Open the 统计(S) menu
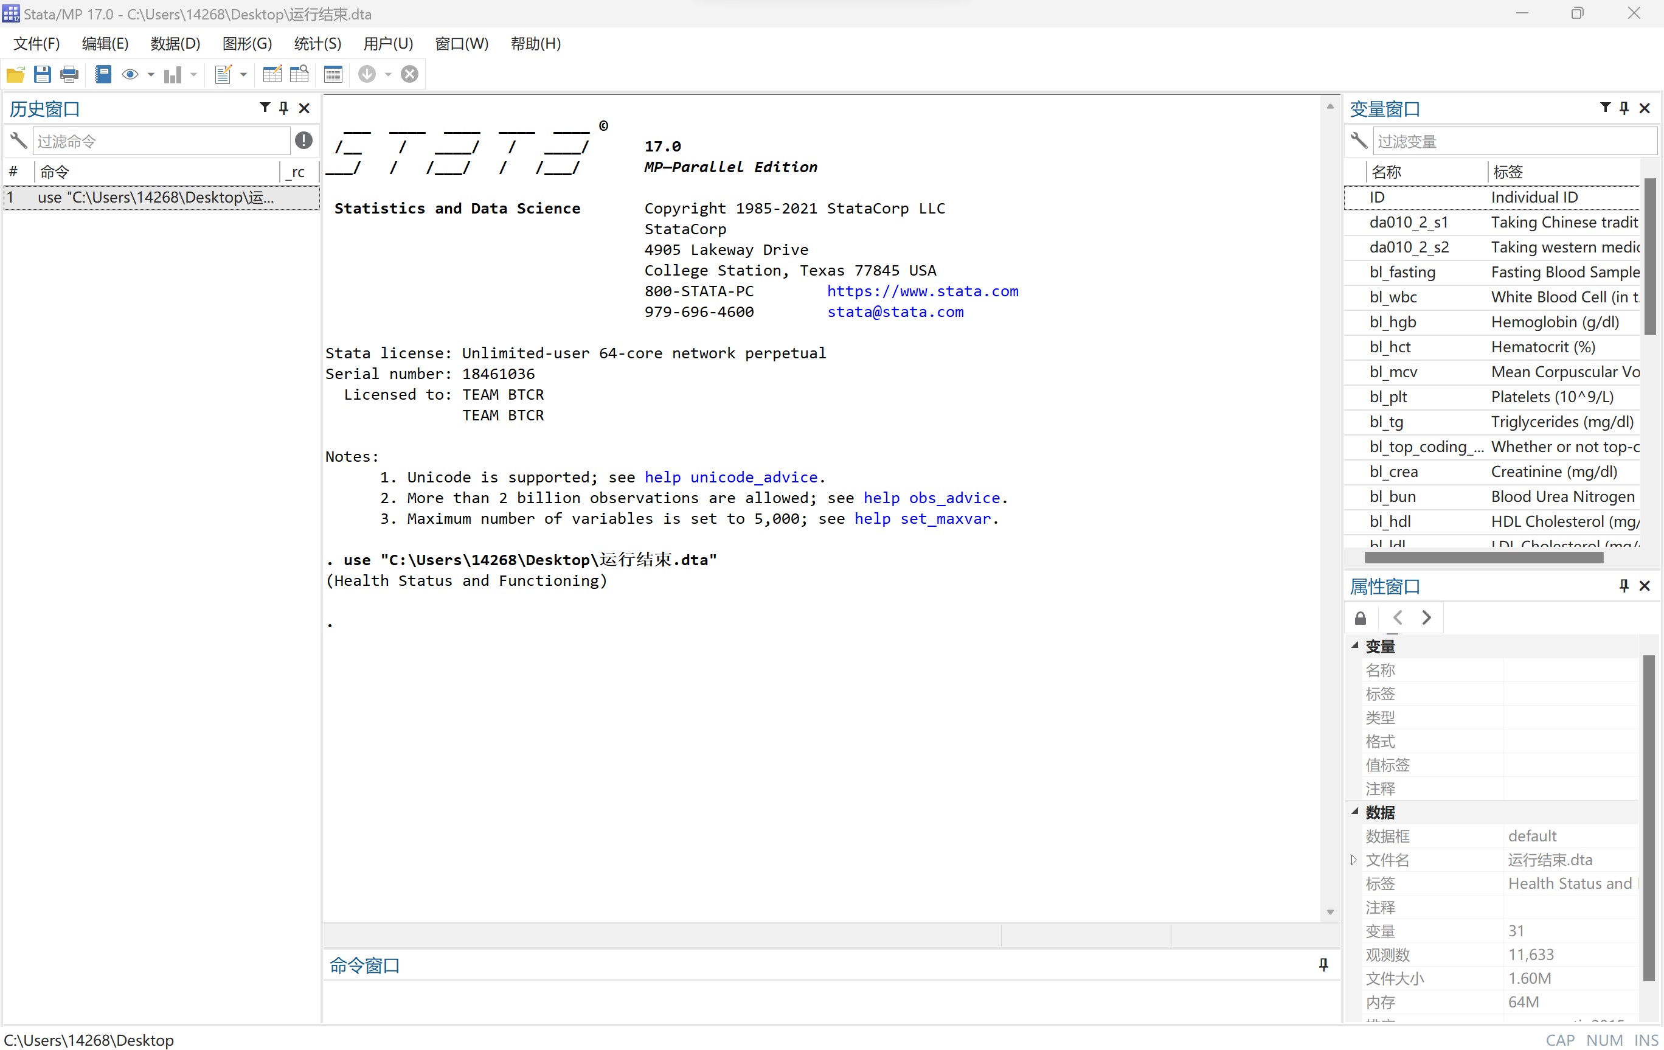Image resolution: width=1664 pixels, height=1050 pixels. tap(317, 44)
